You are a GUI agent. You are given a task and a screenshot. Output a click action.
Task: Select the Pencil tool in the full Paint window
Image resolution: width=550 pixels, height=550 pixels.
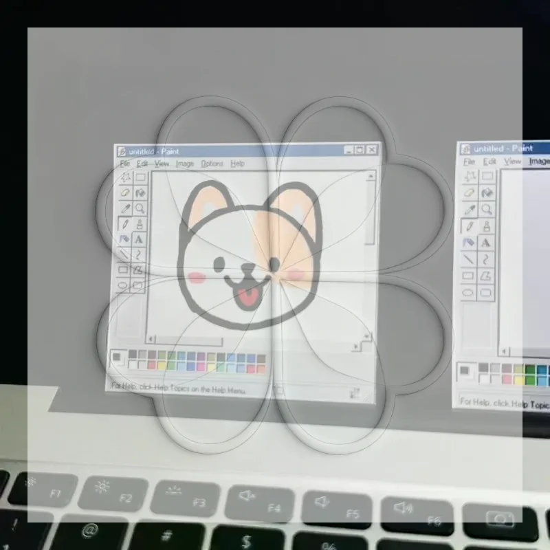coord(125,224)
